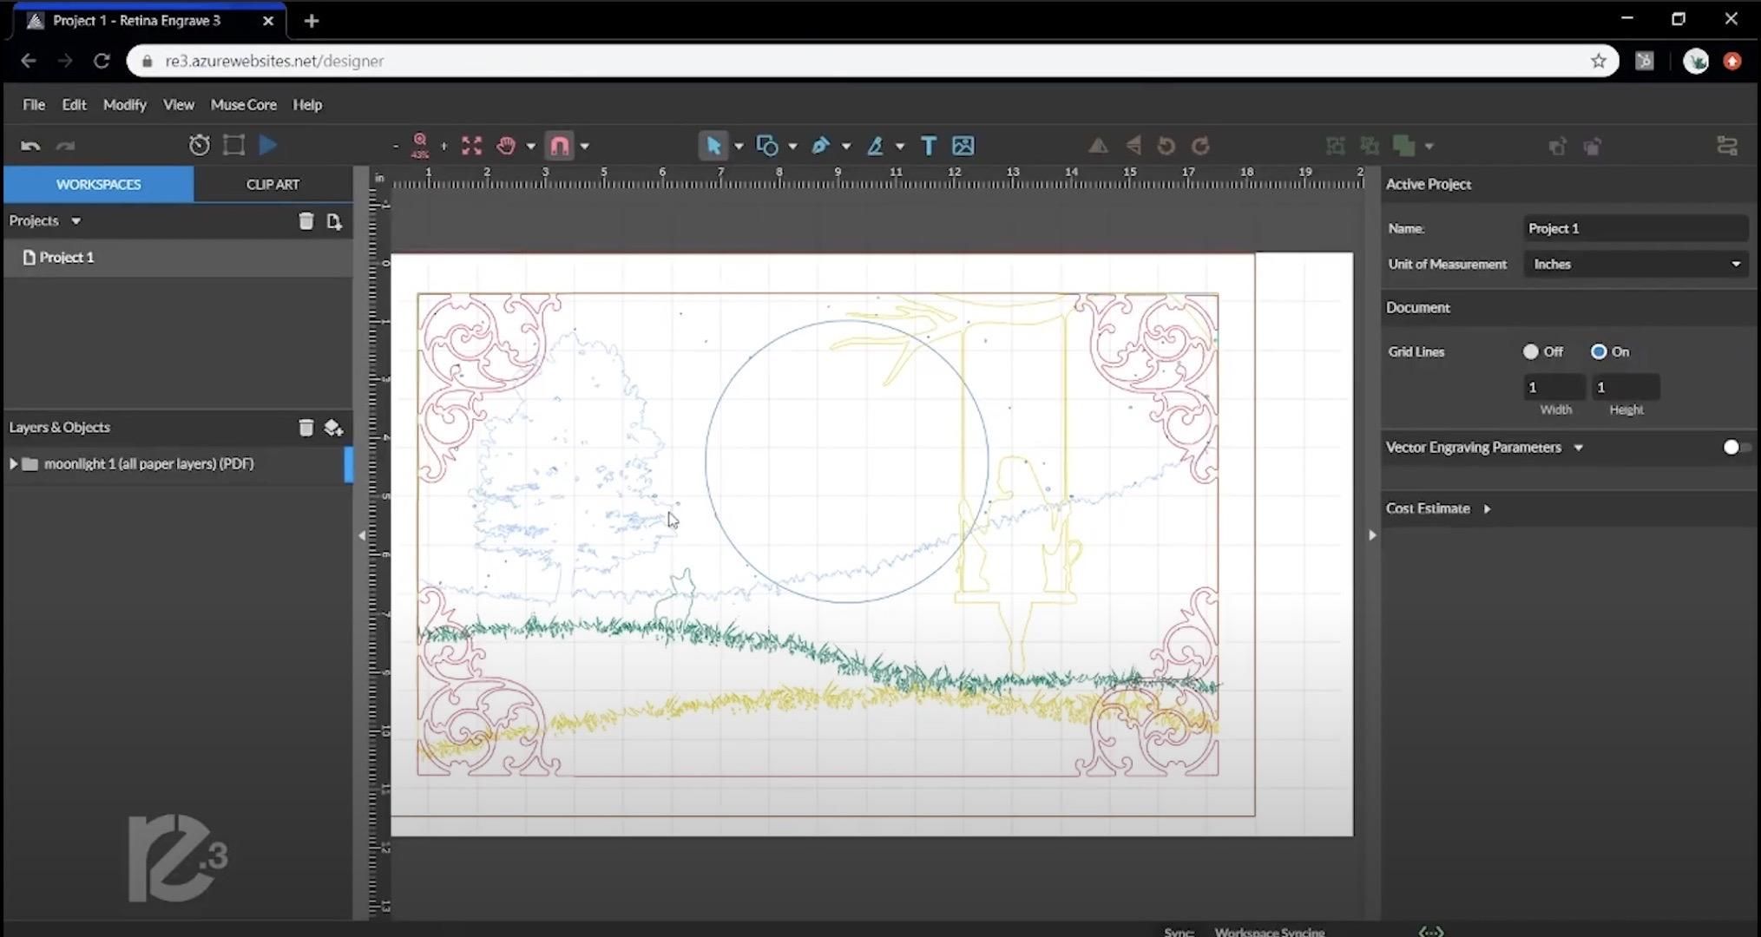Select the grid lines On radio button

[x=1598, y=351]
